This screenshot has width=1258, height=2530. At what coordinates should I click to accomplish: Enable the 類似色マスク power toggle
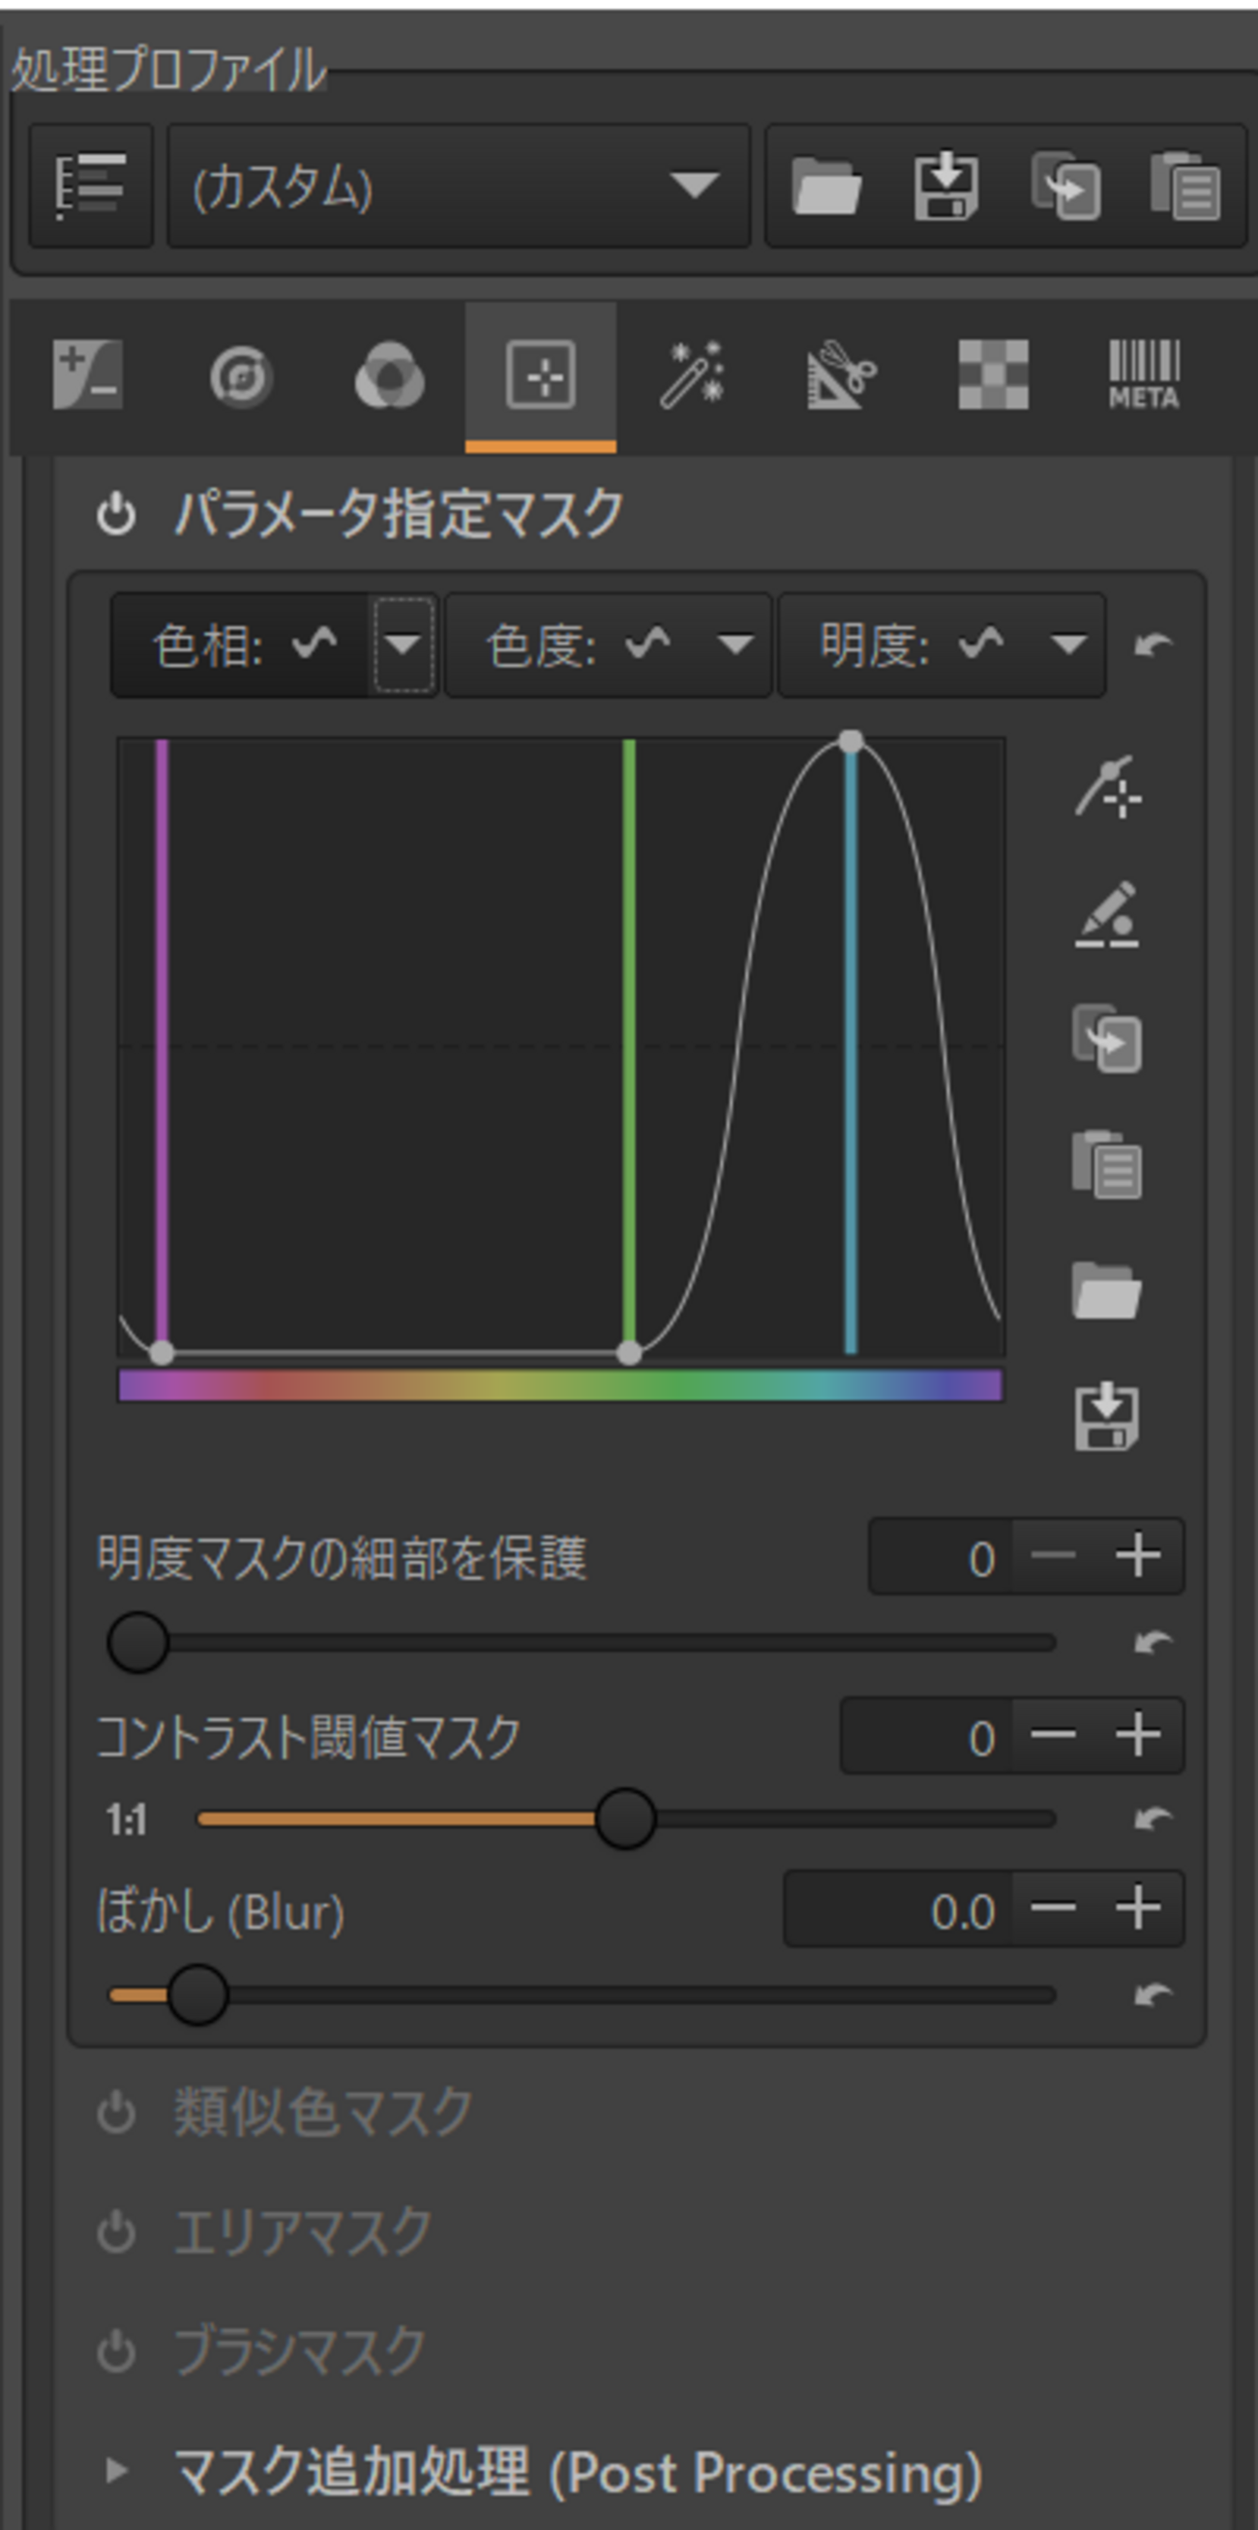(116, 2114)
